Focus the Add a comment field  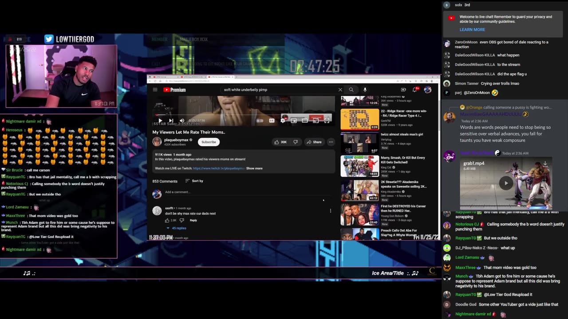[247, 192]
